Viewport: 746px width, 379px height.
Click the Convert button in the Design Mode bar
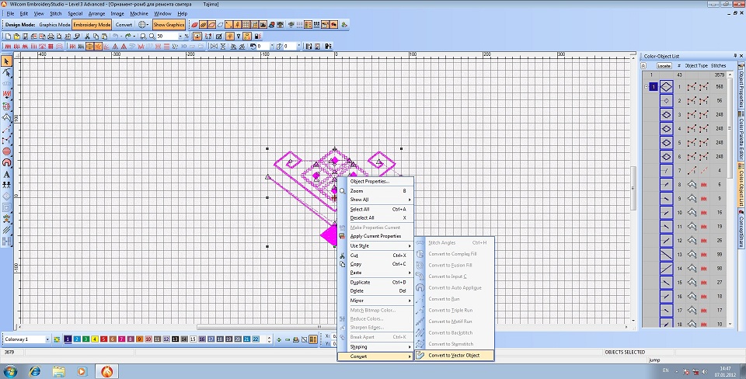coord(124,25)
